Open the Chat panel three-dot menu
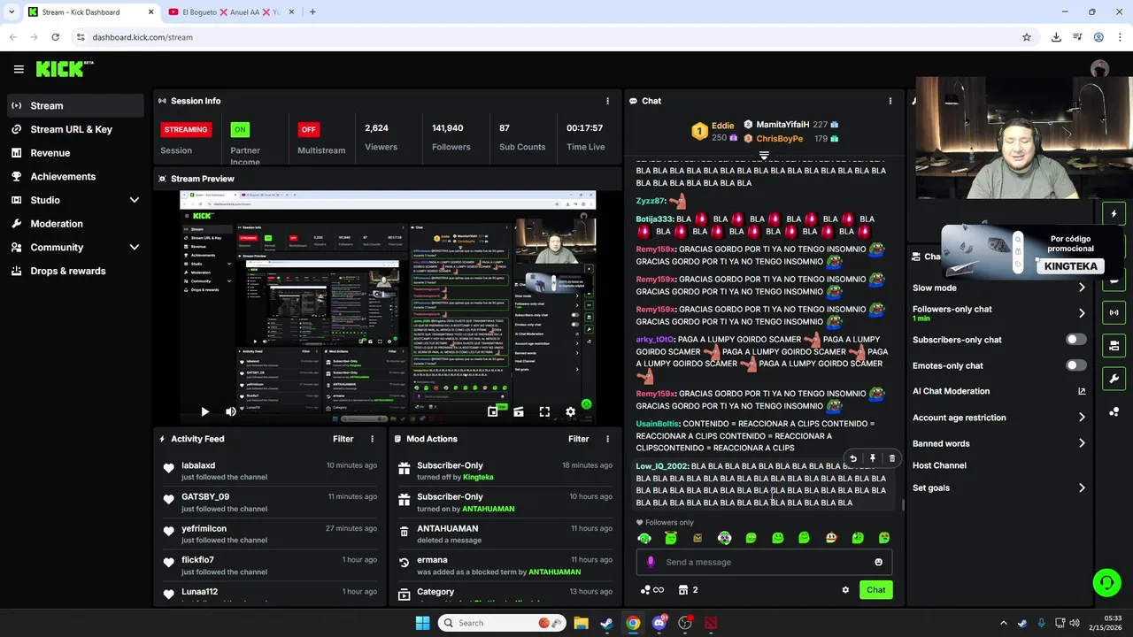Image resolution: width=1133 pixels, height=637 pixels. (890, 101)
